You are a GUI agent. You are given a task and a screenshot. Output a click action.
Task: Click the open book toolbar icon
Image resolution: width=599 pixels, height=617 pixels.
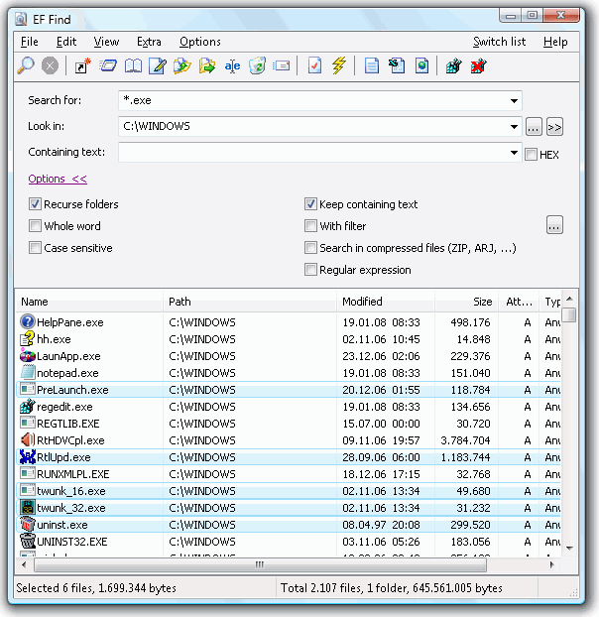point(133,66)
